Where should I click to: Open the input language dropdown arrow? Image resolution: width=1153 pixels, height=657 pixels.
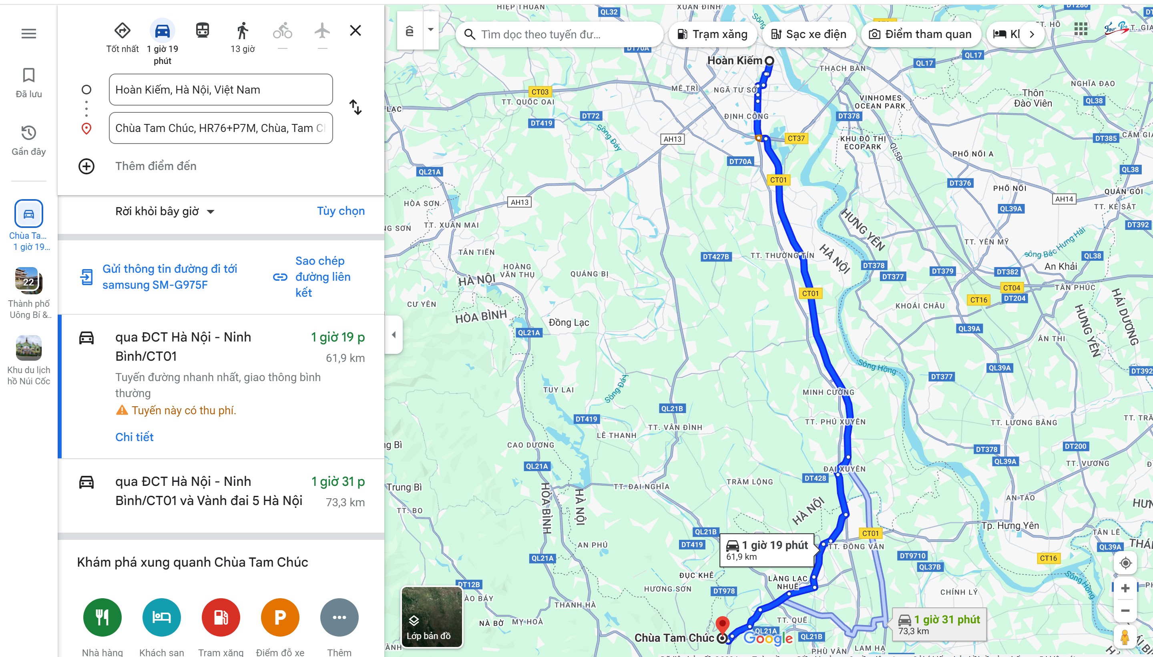[430, 30]
